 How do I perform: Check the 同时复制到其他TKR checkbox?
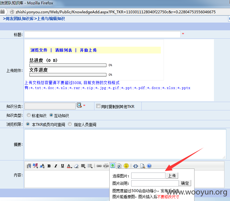pyautogui.click(x=98, y=106)
